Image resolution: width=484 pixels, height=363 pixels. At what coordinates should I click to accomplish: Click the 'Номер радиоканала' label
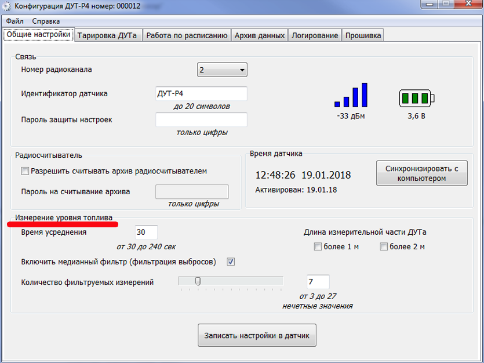point(56,70)
